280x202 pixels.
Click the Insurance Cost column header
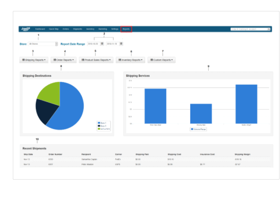coord(207,154)
